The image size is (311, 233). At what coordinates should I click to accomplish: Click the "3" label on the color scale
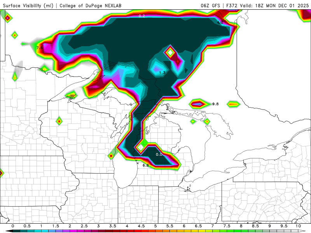[98, 226]
